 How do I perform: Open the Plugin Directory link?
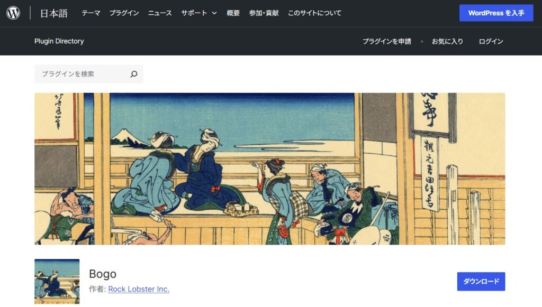coord(59,41)
